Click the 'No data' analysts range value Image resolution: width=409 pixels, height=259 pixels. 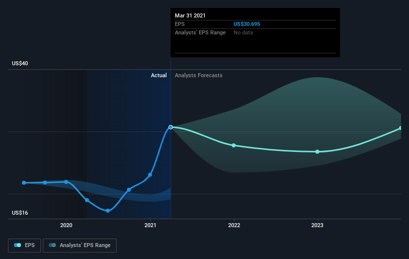(243, 32)
